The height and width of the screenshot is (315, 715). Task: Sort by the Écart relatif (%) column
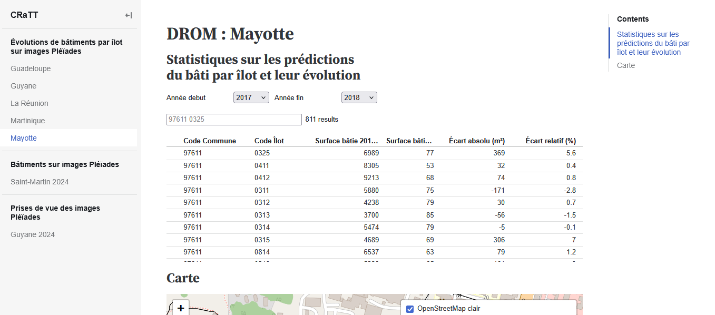(x=550, y=141)
